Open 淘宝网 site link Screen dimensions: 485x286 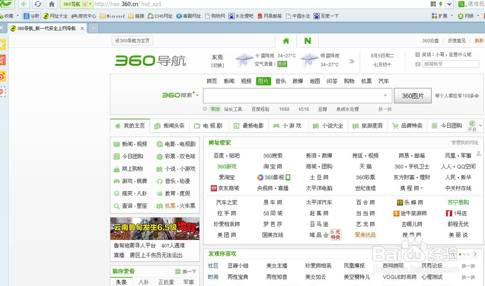coord(273,167)
